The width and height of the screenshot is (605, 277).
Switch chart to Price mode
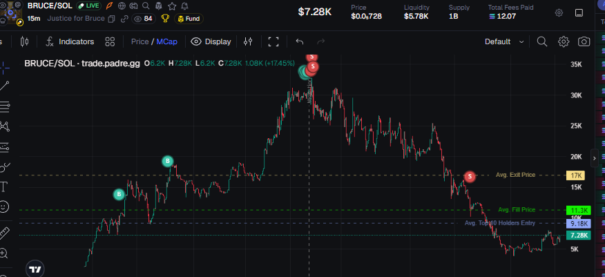click(140, 41)
